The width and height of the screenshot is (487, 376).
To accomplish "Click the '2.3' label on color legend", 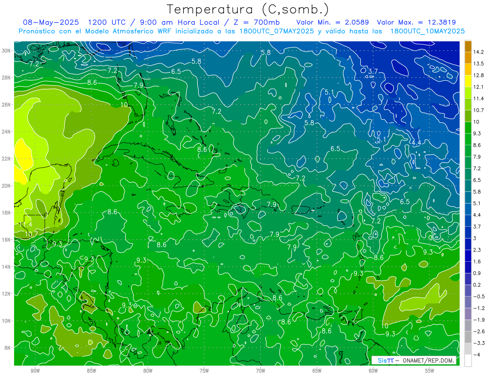I will coord(477,250).
